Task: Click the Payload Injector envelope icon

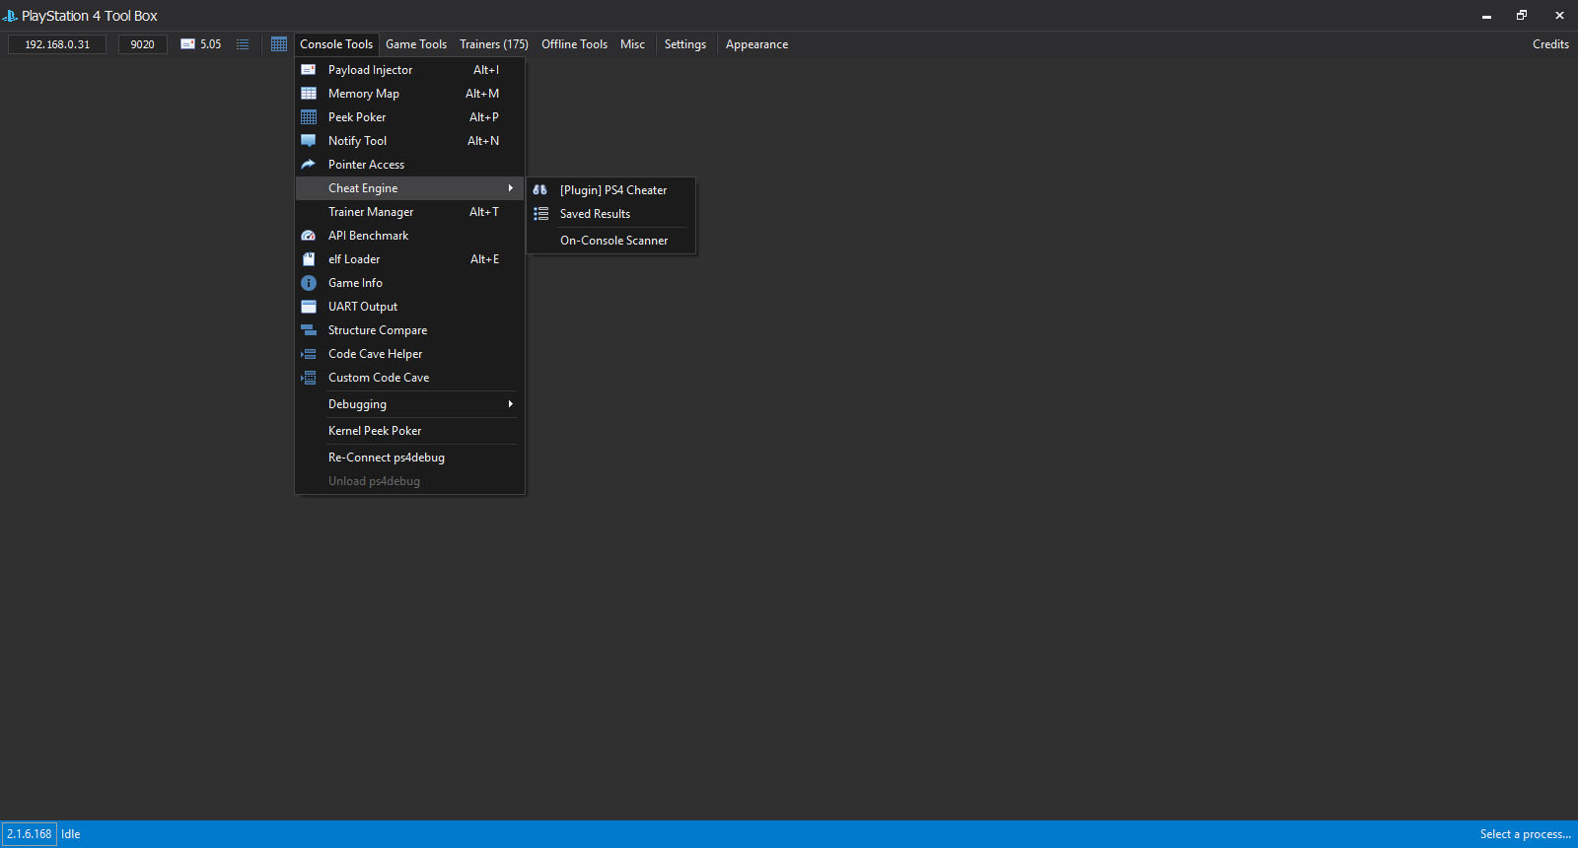Action: coord(309,70)
